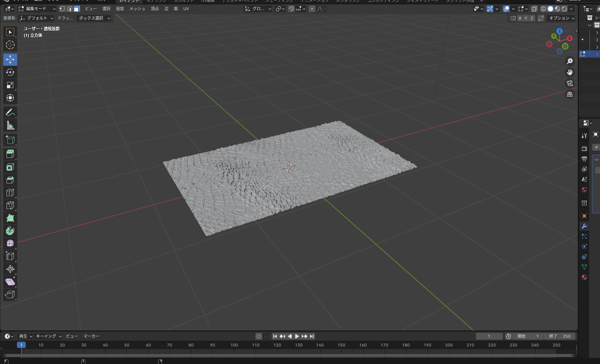Click the マーカー button in timeline
The height and width of the screenshot is (364, 600).
pyautogui.click(x=91, y=336)
